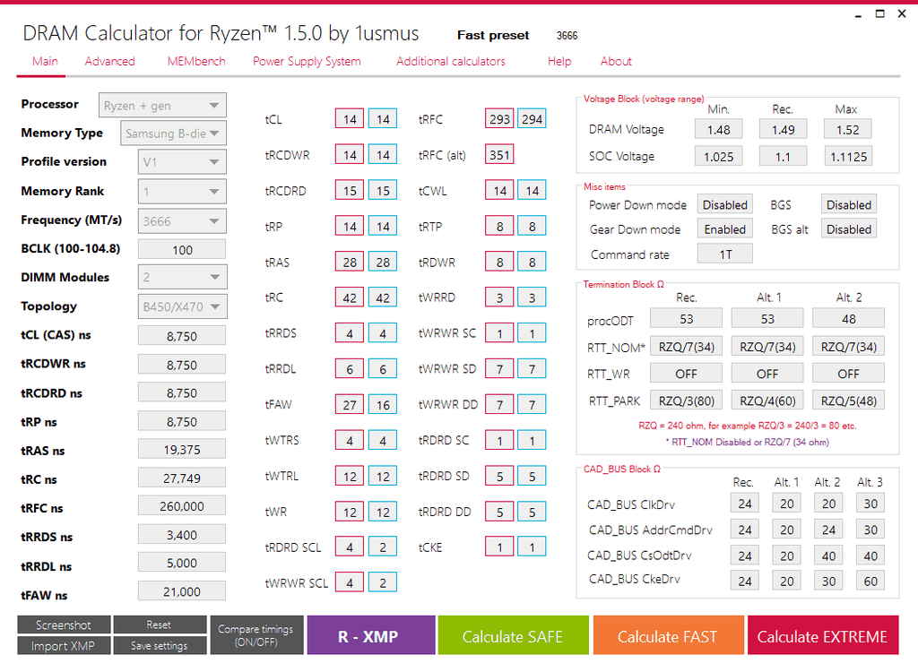The height and width of the screenshot is (672, 918).
Task: Change the Command rate setting
Action: point(724,253)
